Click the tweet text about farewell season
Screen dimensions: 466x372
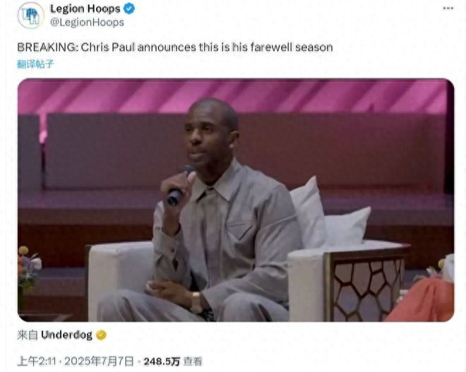[175, 47]
